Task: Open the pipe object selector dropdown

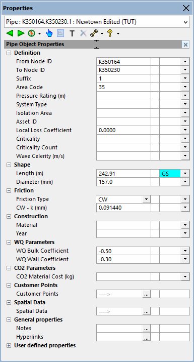Action: (186, 22)
